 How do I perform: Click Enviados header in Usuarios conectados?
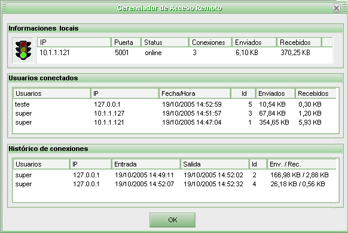[276, 93]
